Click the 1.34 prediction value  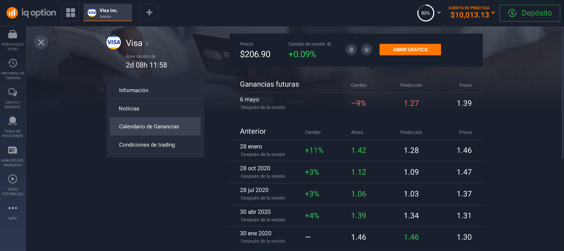[411, 216]
